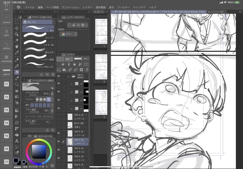Viewport: 243px width, 169px height.
Task: Open the expression color カラー dropdown
Action: (x=68, y=34)
